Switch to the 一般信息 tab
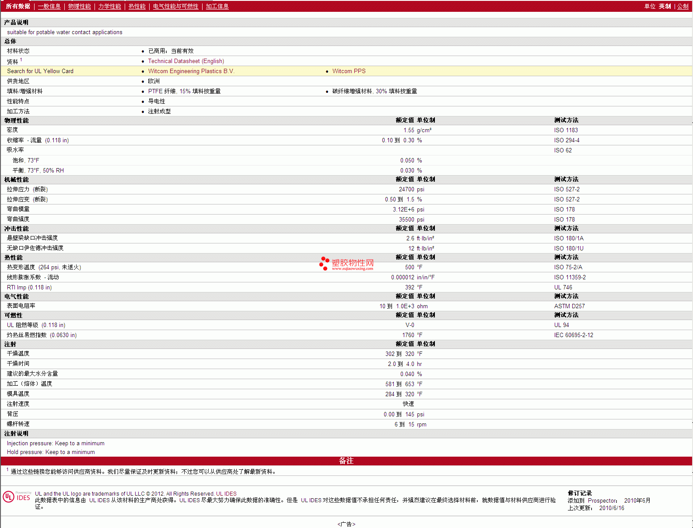The width and height of the screenshot is (693, 528). pyautogui.click(x=49, y=6)
